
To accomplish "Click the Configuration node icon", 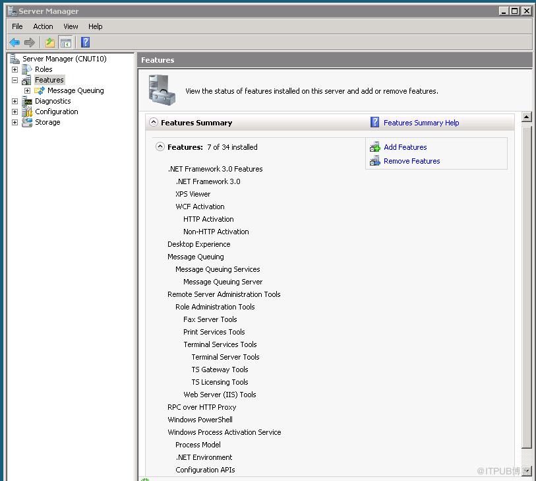I will pyautogui.click(x=27, y=112).
